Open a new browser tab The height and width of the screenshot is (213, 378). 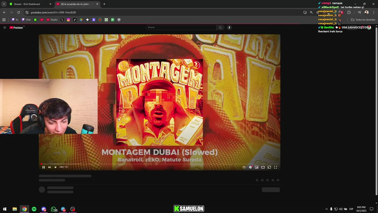(x=104, y=4)
